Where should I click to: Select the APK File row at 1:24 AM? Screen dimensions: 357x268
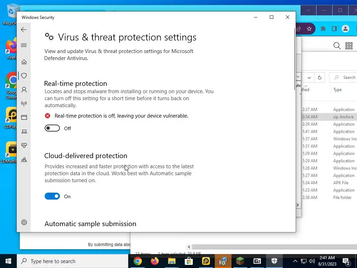(x=329, y=183)
